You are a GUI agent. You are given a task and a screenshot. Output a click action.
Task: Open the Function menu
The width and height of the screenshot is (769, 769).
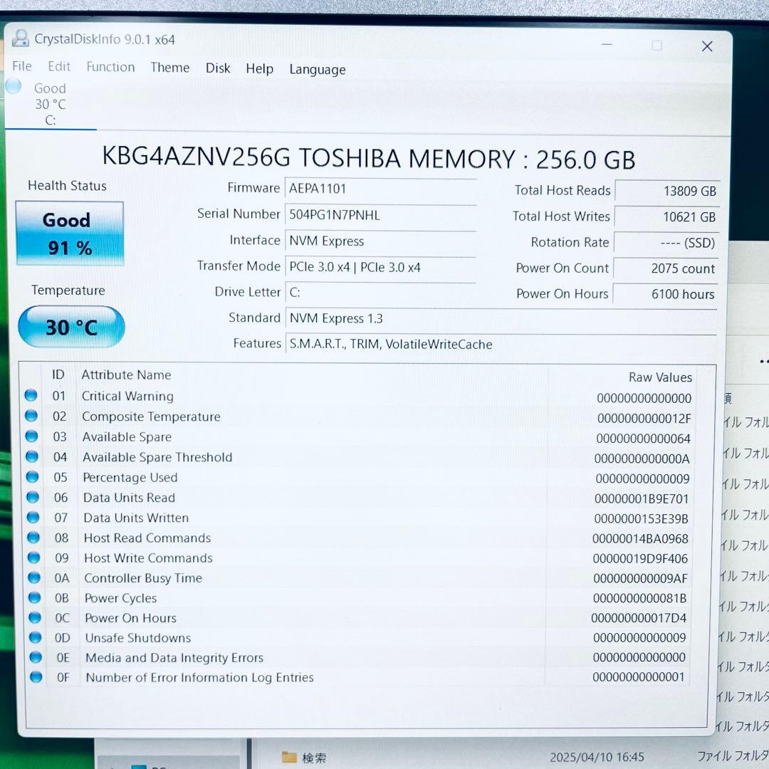[110, 67]
